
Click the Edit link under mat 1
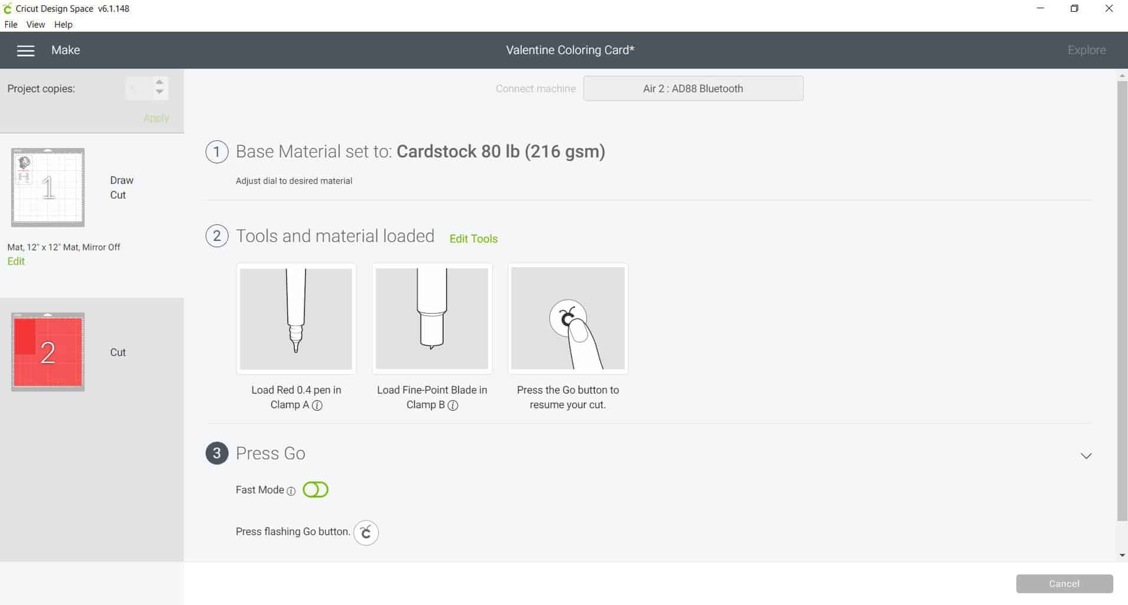point(16,261)
